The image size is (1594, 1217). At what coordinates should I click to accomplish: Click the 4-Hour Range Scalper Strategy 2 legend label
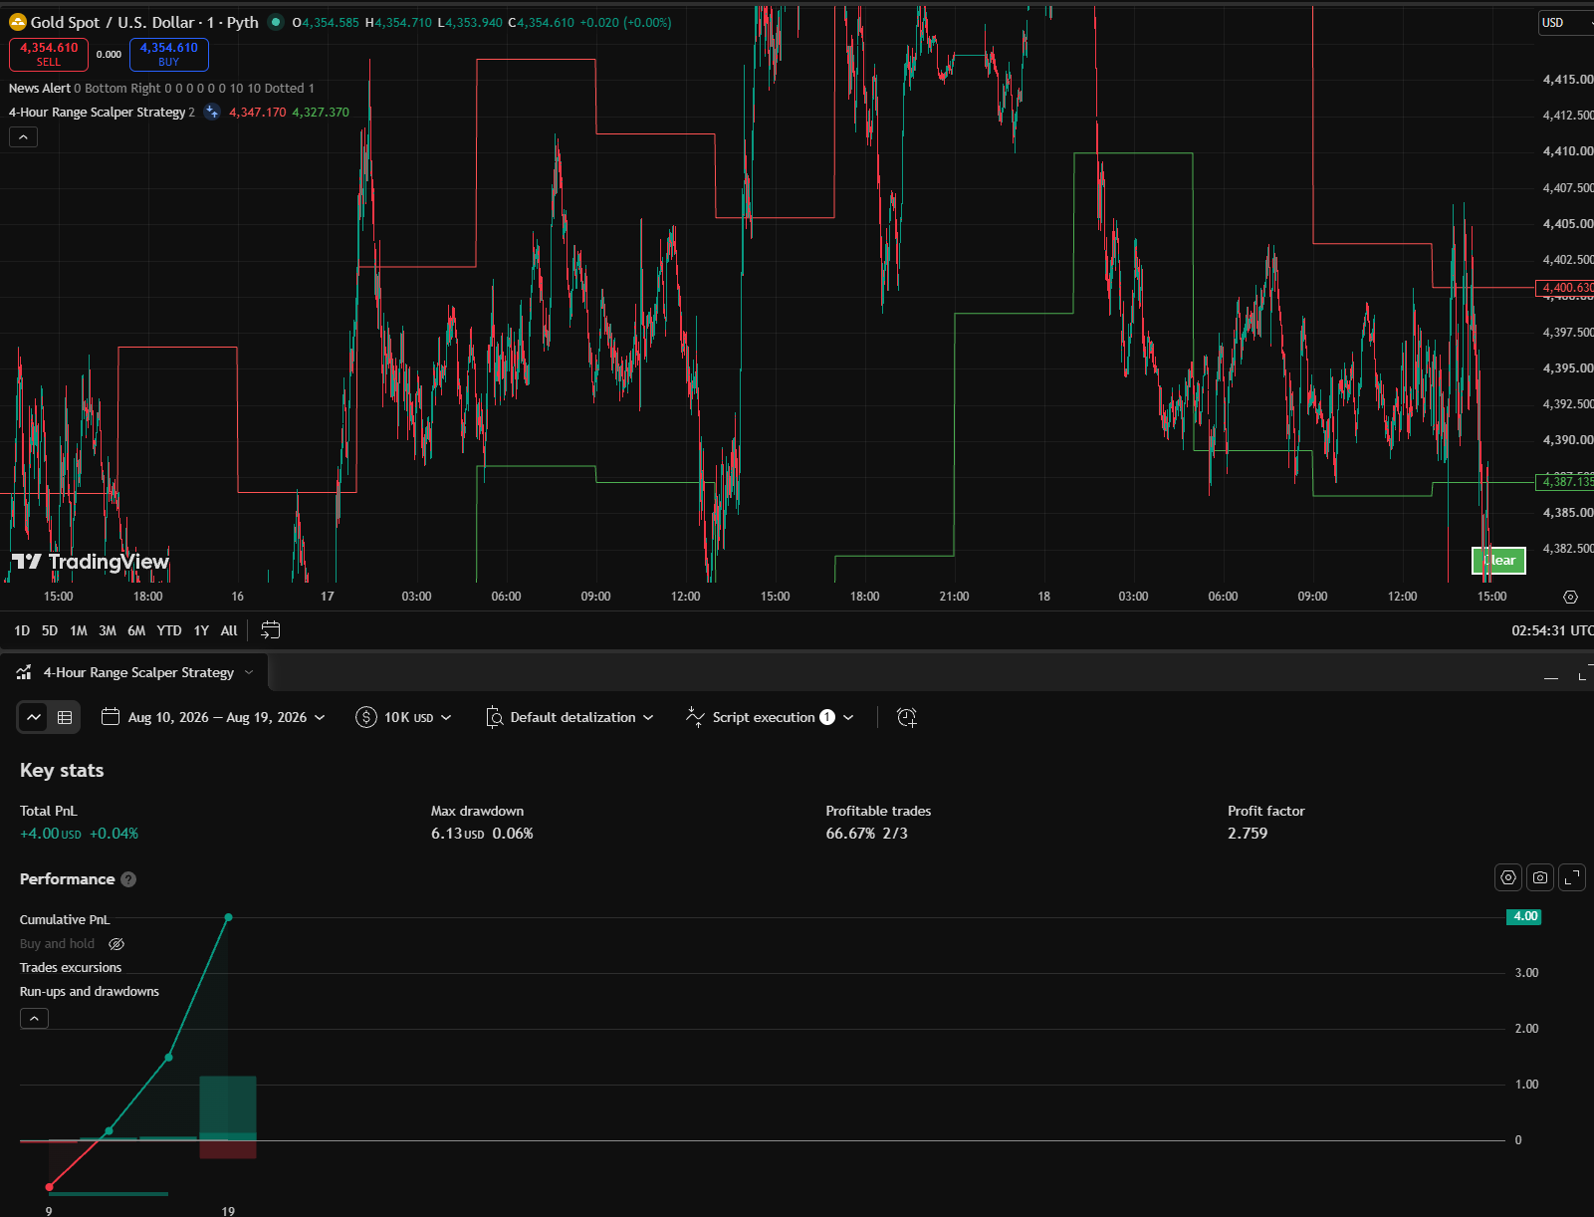click(x=102, y=113)
